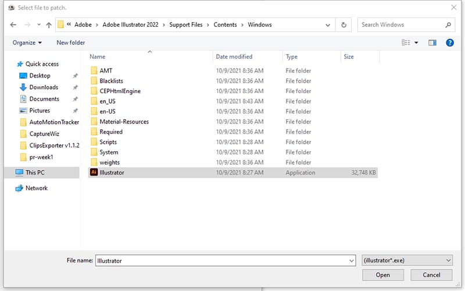Open ClipsExporter v1.1.2 sidebar folder
The image size is (465, 291).
(x=54, y=145)
